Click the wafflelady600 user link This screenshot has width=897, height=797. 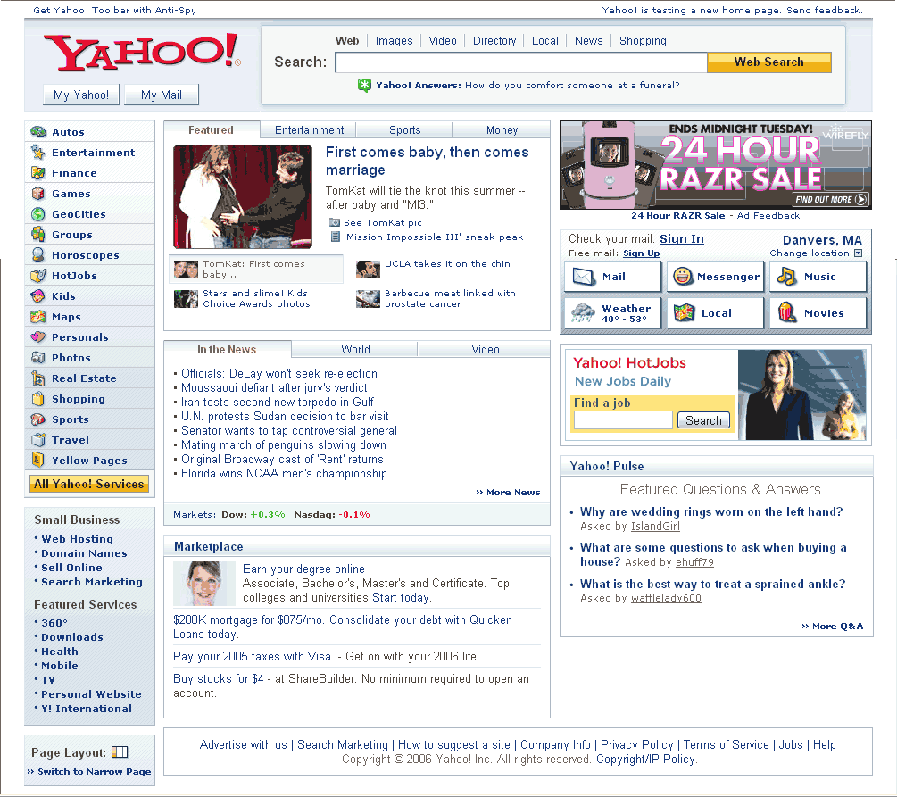coord(666,599)
